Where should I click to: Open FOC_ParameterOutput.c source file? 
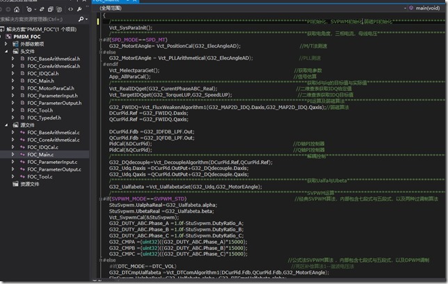[54, 169]
